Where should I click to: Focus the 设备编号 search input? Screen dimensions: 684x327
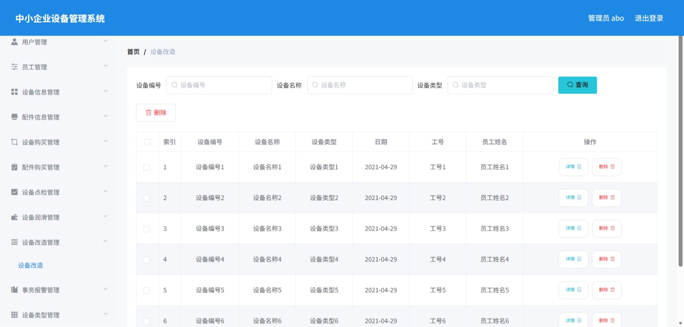tap(219, 85)
